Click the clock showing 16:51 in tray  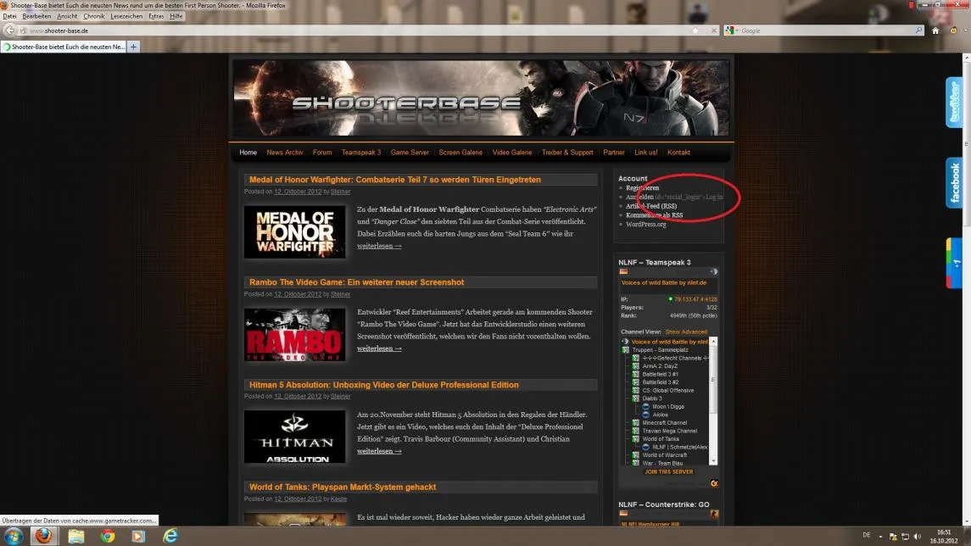click(x=944, y=532)
